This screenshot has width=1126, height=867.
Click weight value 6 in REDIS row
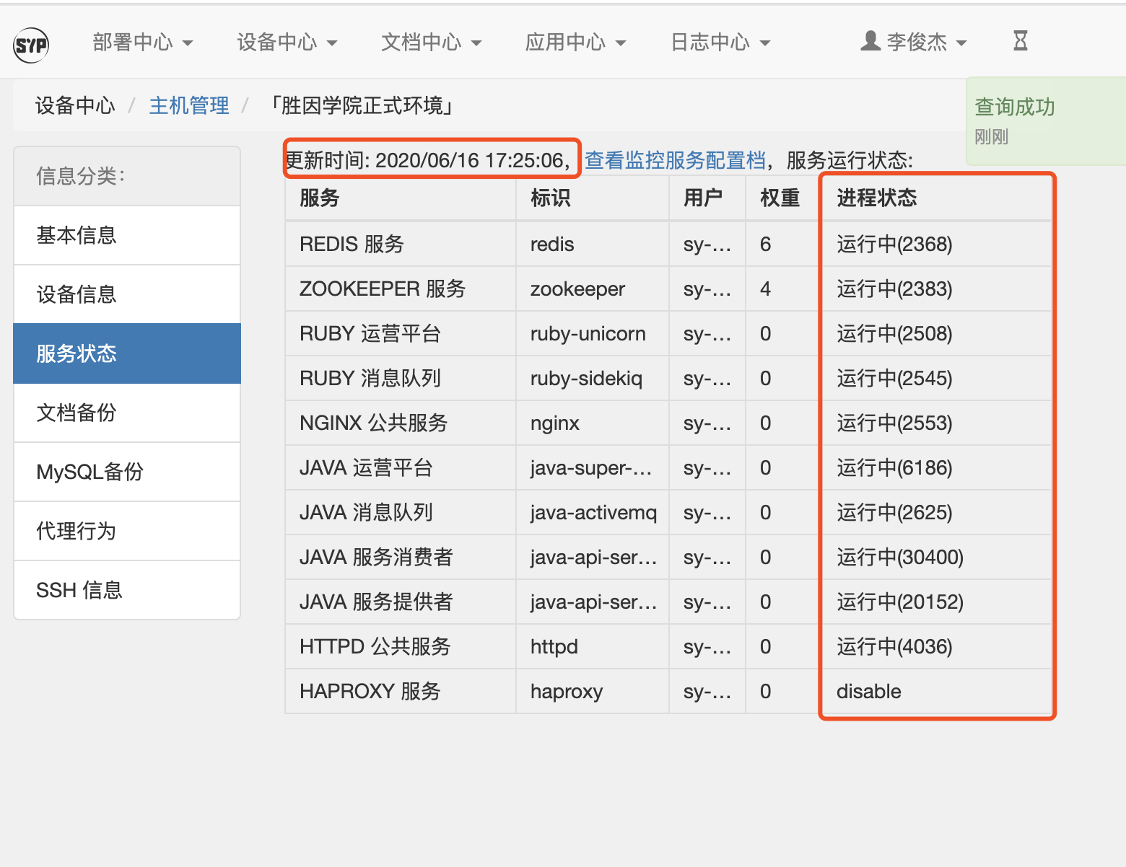[766, 244]
